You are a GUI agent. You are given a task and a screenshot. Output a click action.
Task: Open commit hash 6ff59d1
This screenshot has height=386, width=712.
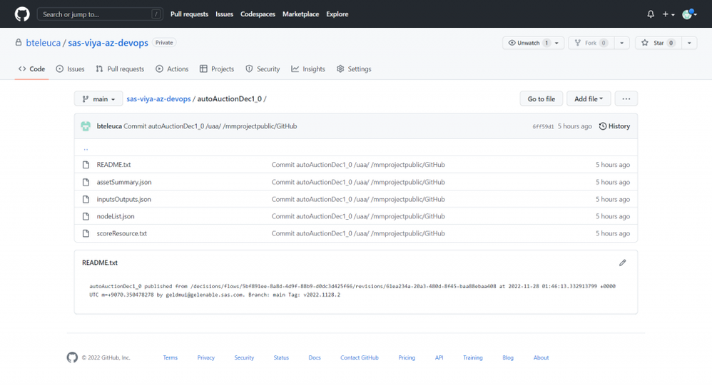click(x=543, y=127)
